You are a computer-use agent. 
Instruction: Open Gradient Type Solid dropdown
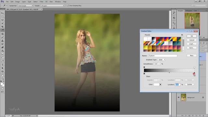click(x=162, y=60)
